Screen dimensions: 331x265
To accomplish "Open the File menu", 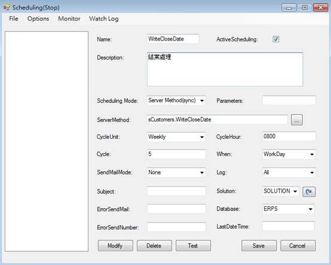I will point(14,19).
